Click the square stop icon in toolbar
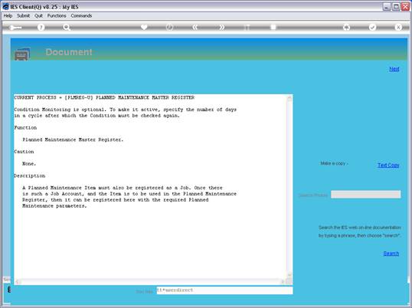The width and height of the screenshot is (412, 308). [273, 27]
